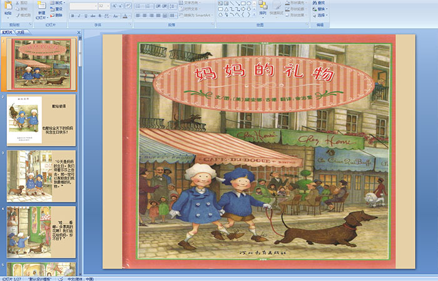The width and height of the screenshot is (438, 281).
Task: Open Shape Effects (形状效果) menu
Action: click(296, 15)
